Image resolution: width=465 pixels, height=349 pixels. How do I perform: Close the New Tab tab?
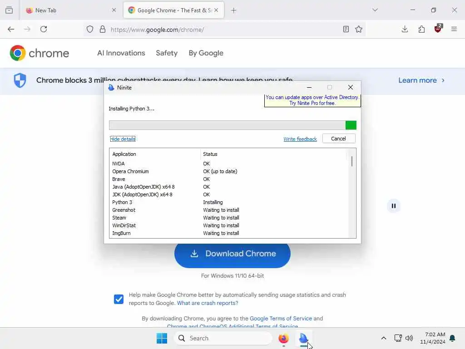(x=114, y=10)
